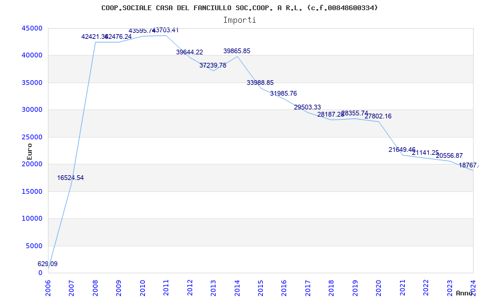Select the 39644.22 data label
This screenshot has height=299, width=479.
(x=189, y=52)
